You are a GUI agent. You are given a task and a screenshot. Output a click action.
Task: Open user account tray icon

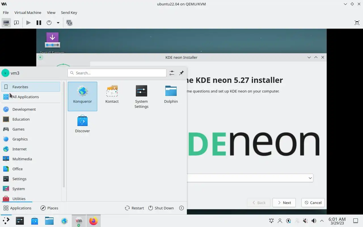(280, 221)
